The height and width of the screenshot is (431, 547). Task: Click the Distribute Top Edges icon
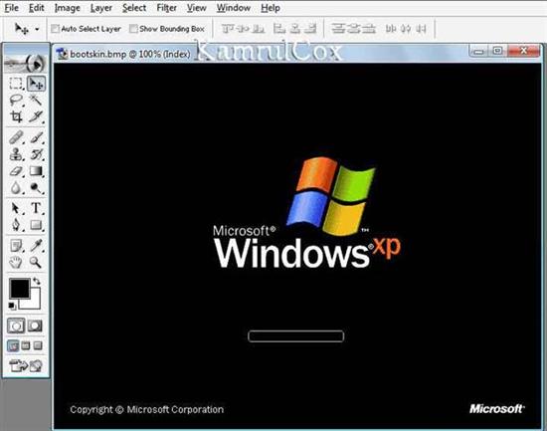coord(338,29)
